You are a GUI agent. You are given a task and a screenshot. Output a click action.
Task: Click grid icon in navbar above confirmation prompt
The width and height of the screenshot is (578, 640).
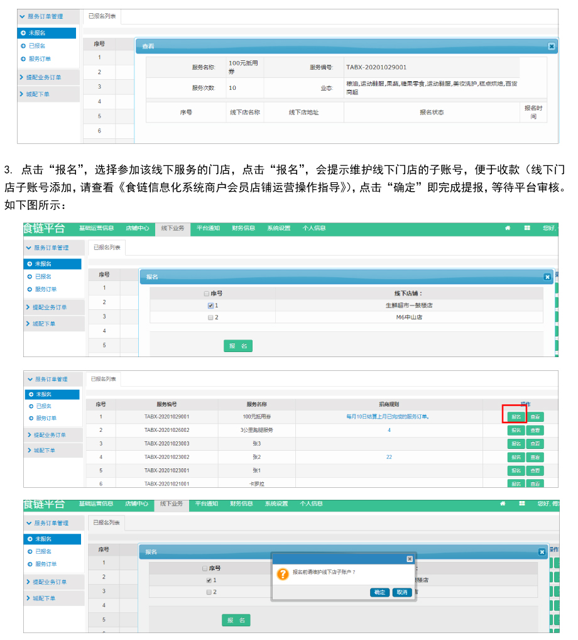(x=522, y=504)
